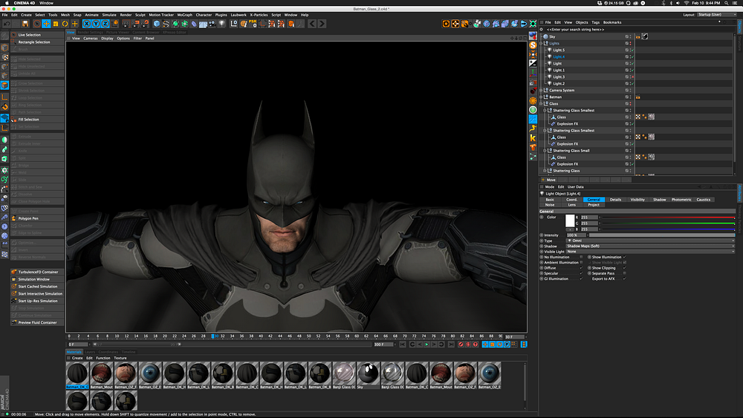Screen dimensions: 743x418
Task: Activate the Polygon Pen tool
Action: pyautogui.click(x=37, y=219)
